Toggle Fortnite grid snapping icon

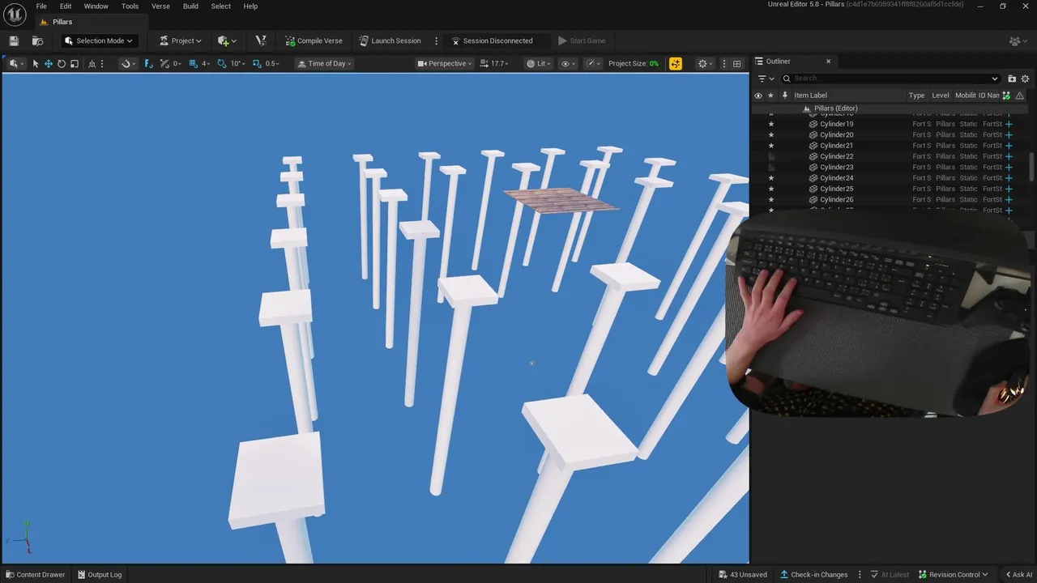pyautogui.click(x=148, y=63)
